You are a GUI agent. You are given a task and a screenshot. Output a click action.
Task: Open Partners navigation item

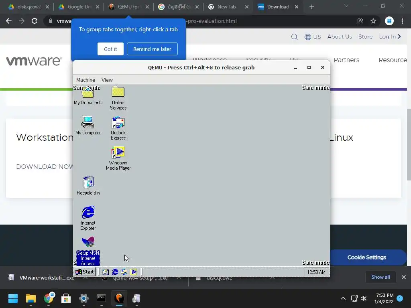pos(346,60)
